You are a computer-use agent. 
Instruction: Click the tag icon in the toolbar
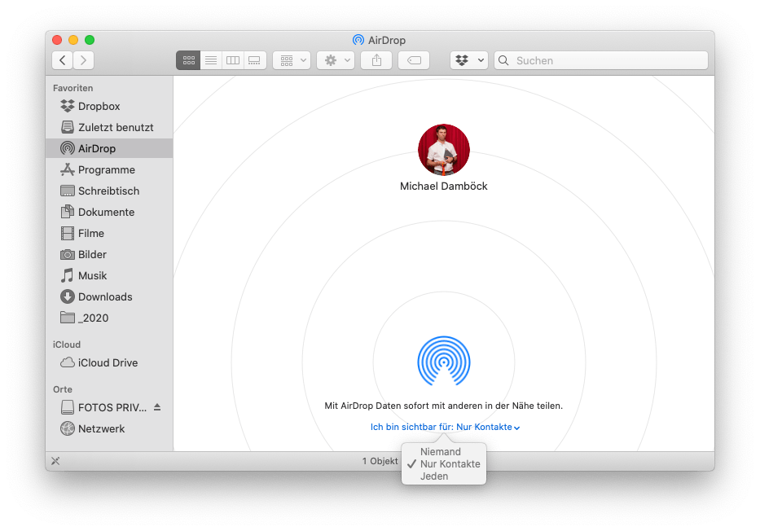(x=413, y=59)
